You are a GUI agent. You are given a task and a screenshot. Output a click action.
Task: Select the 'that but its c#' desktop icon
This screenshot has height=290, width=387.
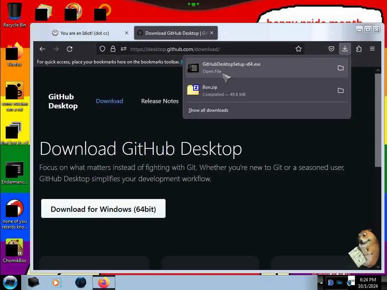click(15, 133)
